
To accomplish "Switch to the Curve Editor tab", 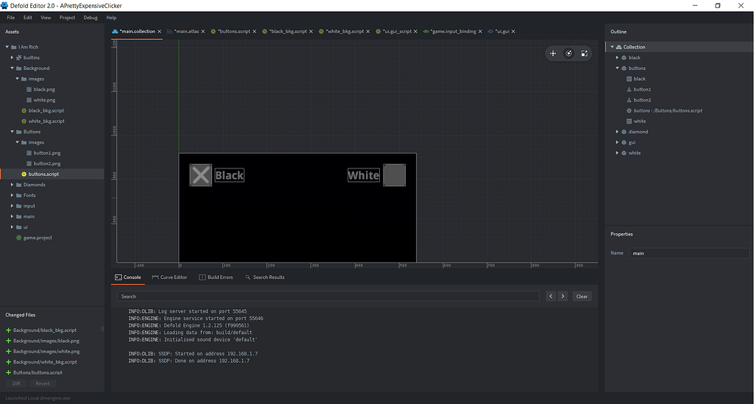I will pyautogui.click(x=169, y=277).
